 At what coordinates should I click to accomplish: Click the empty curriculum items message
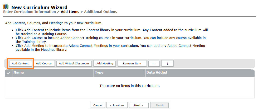click(129, 86)
